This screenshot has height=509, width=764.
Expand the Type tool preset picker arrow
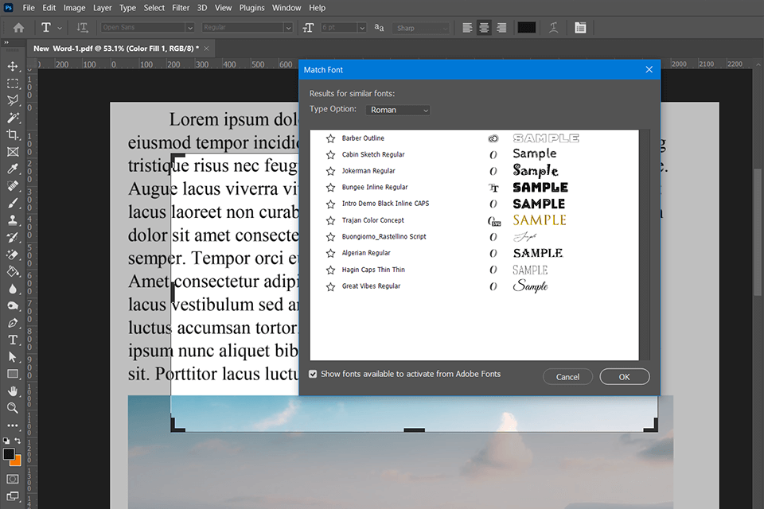pyautogui.click(x=60, y=29)
